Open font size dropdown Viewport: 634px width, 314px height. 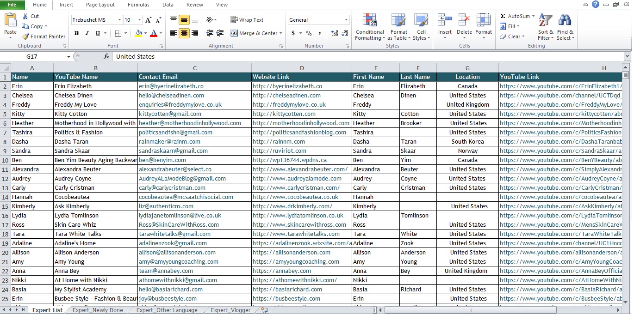140,20
